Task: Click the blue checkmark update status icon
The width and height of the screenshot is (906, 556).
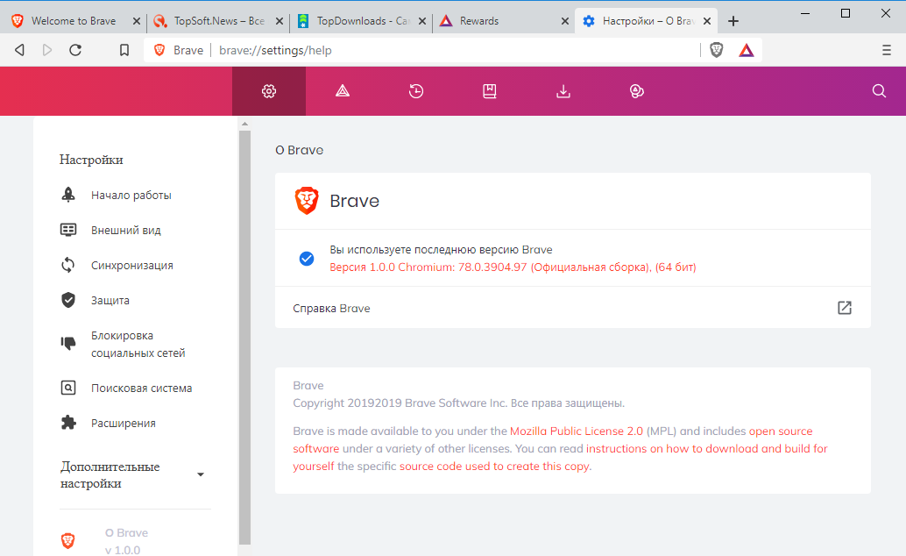Action: point(307,259)
